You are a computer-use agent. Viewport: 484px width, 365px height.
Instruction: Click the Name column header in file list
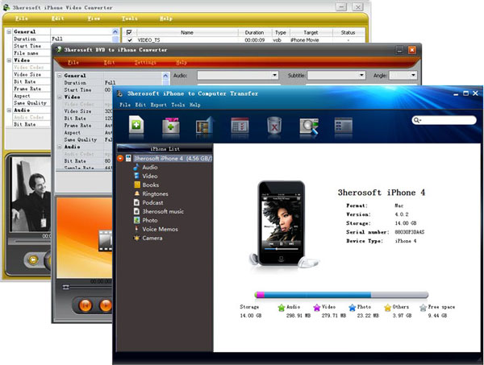pos(187,32)
